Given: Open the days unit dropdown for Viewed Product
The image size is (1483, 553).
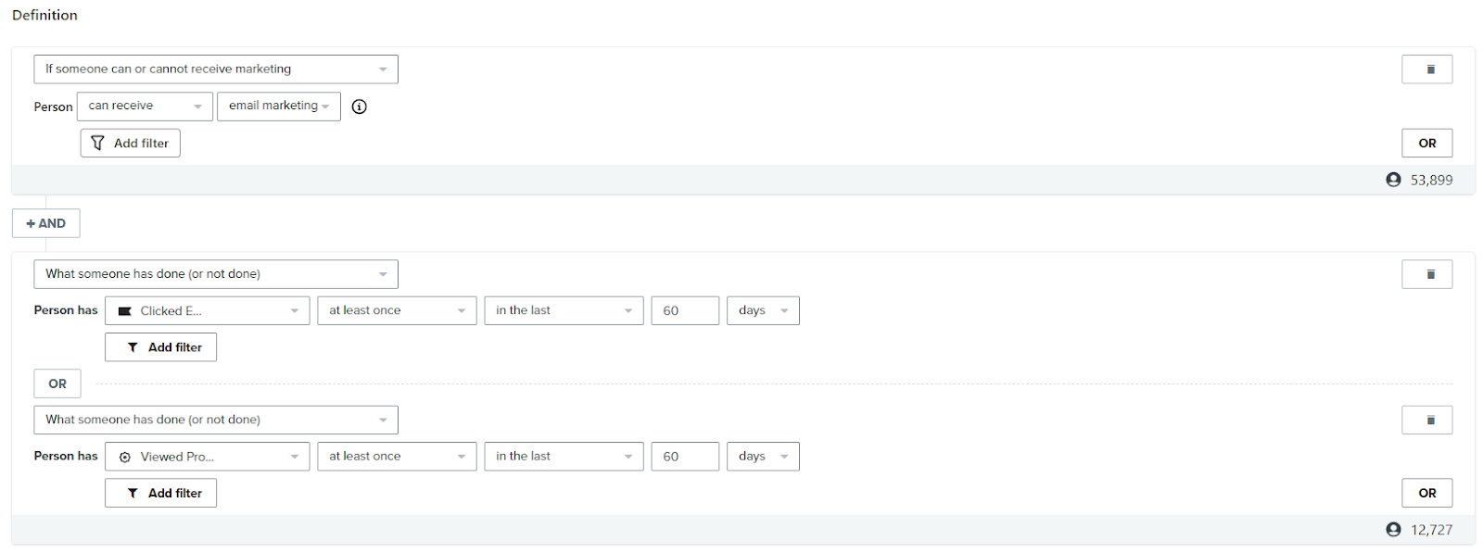Looking at the screenshot, I should tap(762, 457).
